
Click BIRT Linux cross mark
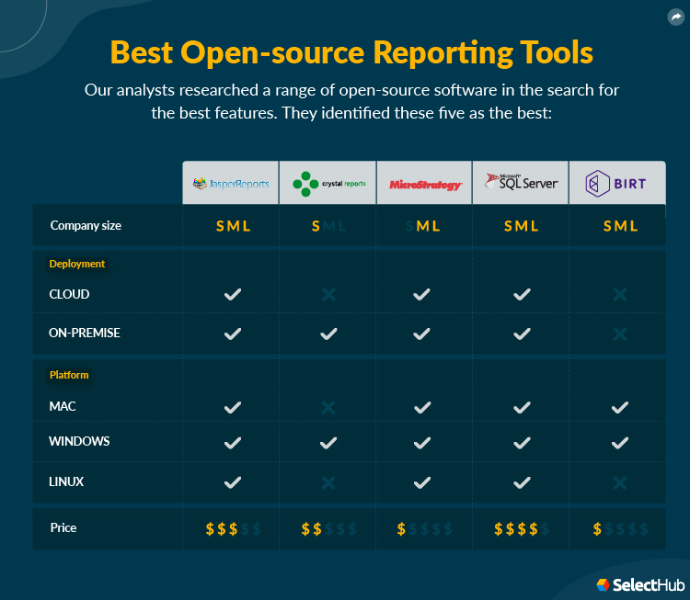(620, 482)
